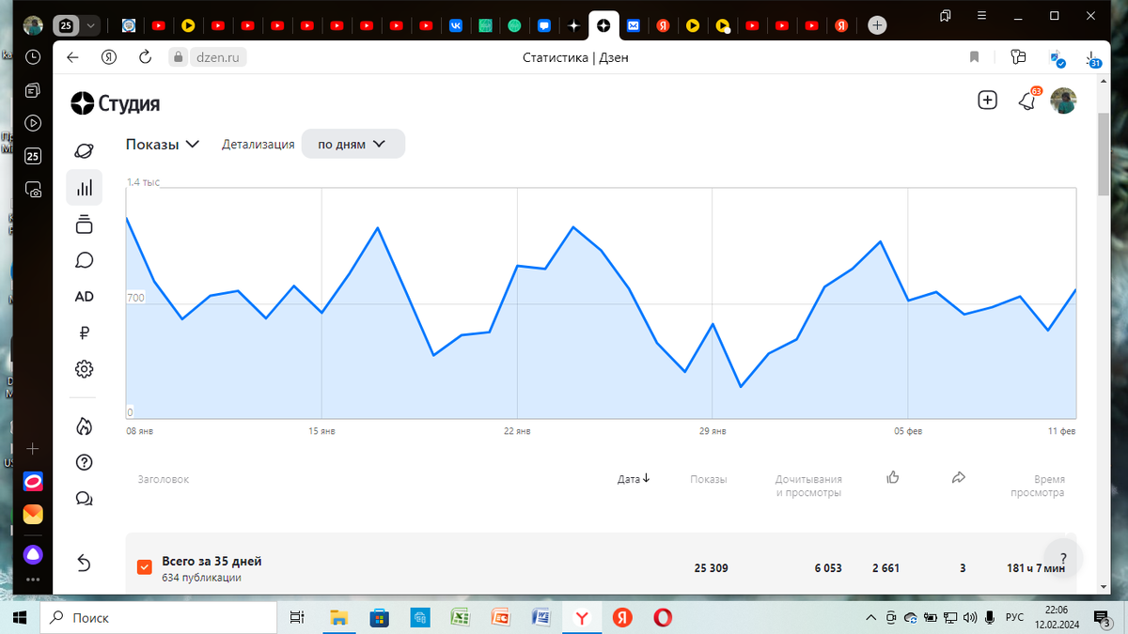Open the statistics bar-chart sidebar icon
Image resolution: width=1128 pixels, height=634 pixels.
point(85,188)
